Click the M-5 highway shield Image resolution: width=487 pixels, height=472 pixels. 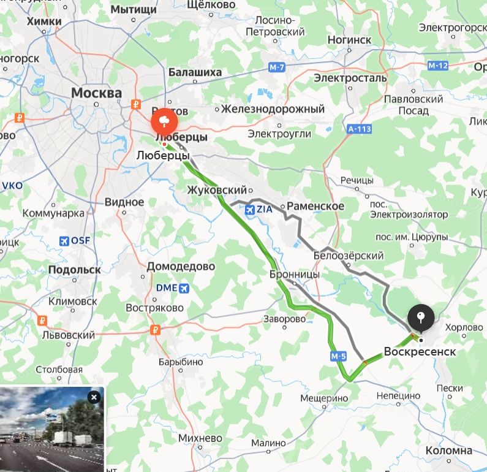point(338,356)
